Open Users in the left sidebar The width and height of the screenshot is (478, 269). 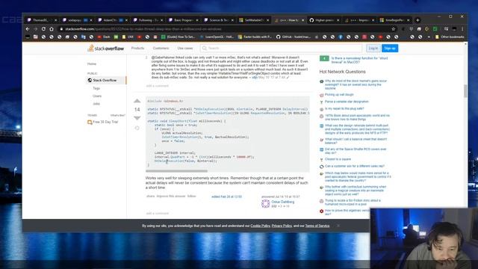point(97,96)
